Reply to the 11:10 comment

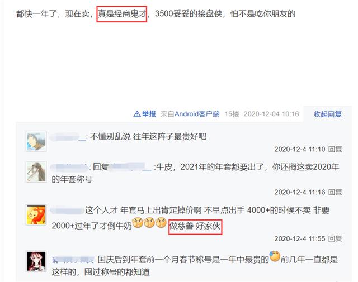pyautogui.click(x=335, y=149)
